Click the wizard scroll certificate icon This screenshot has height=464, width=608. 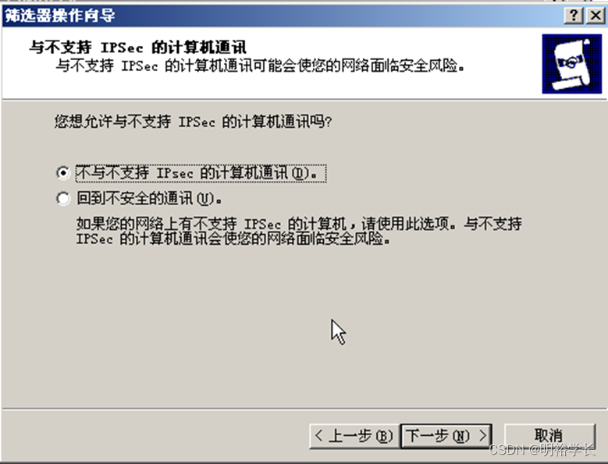[572, 64]
